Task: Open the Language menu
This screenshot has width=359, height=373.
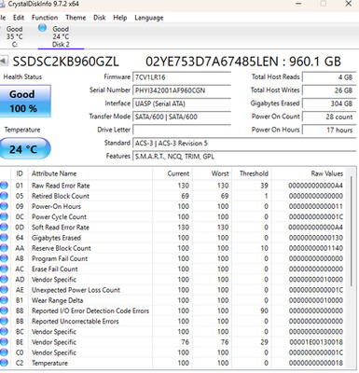Action: 149,18
